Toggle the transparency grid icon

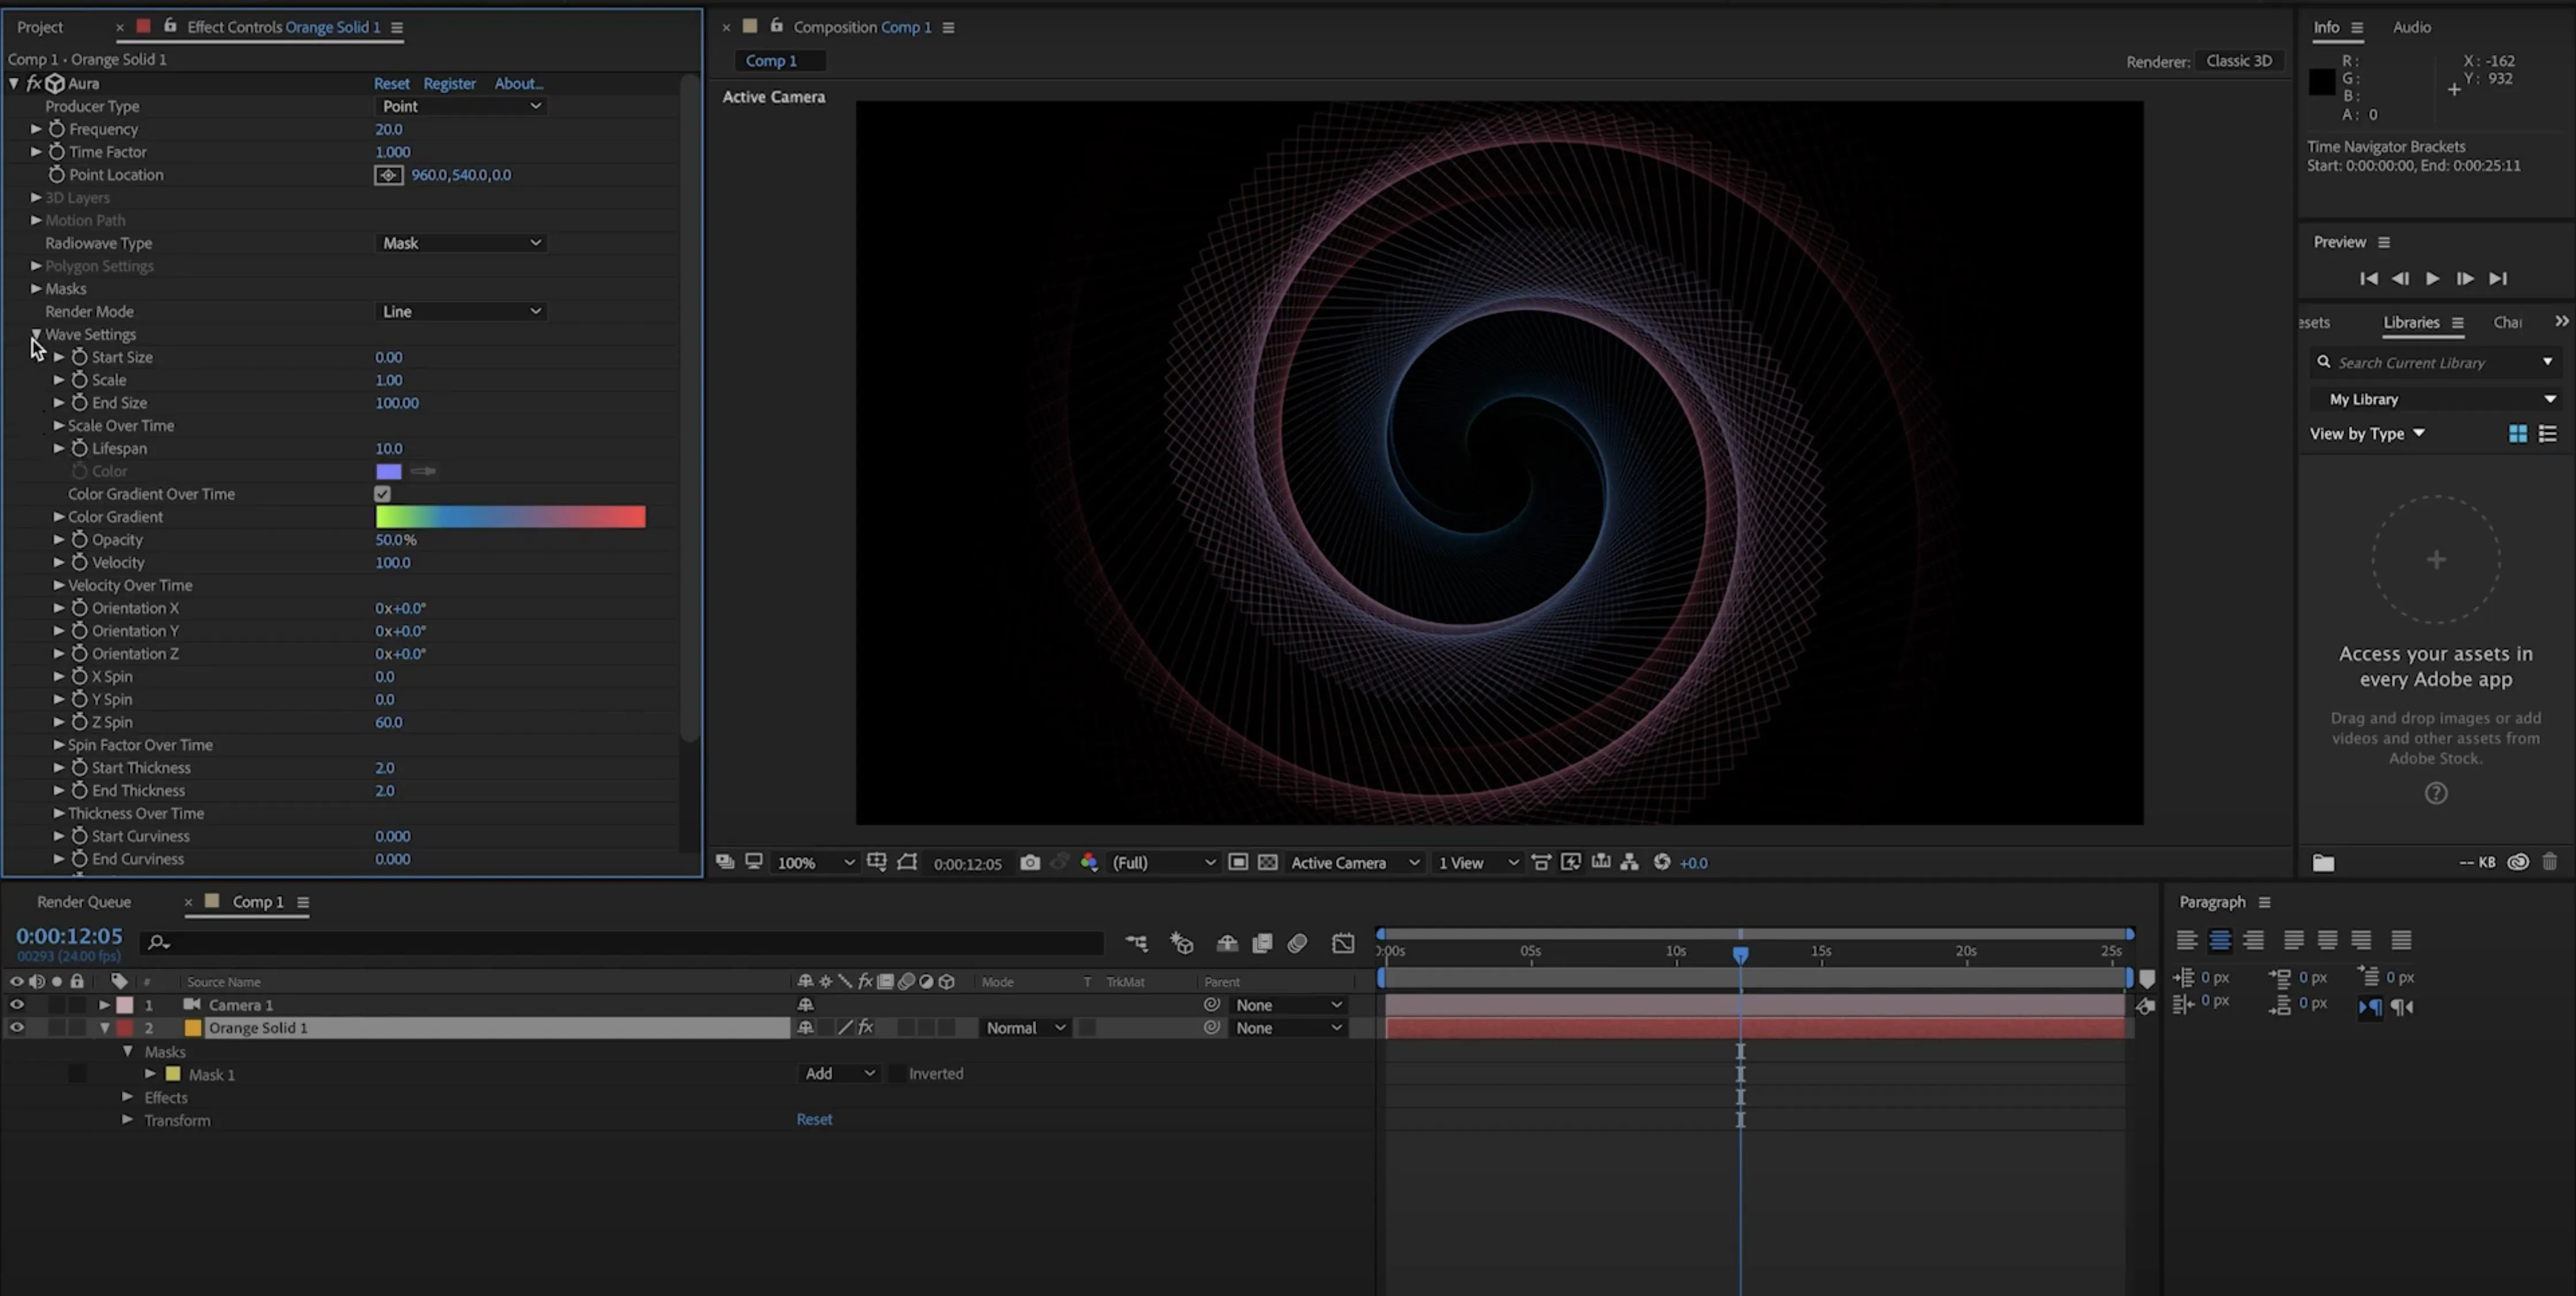point(1267,862)
